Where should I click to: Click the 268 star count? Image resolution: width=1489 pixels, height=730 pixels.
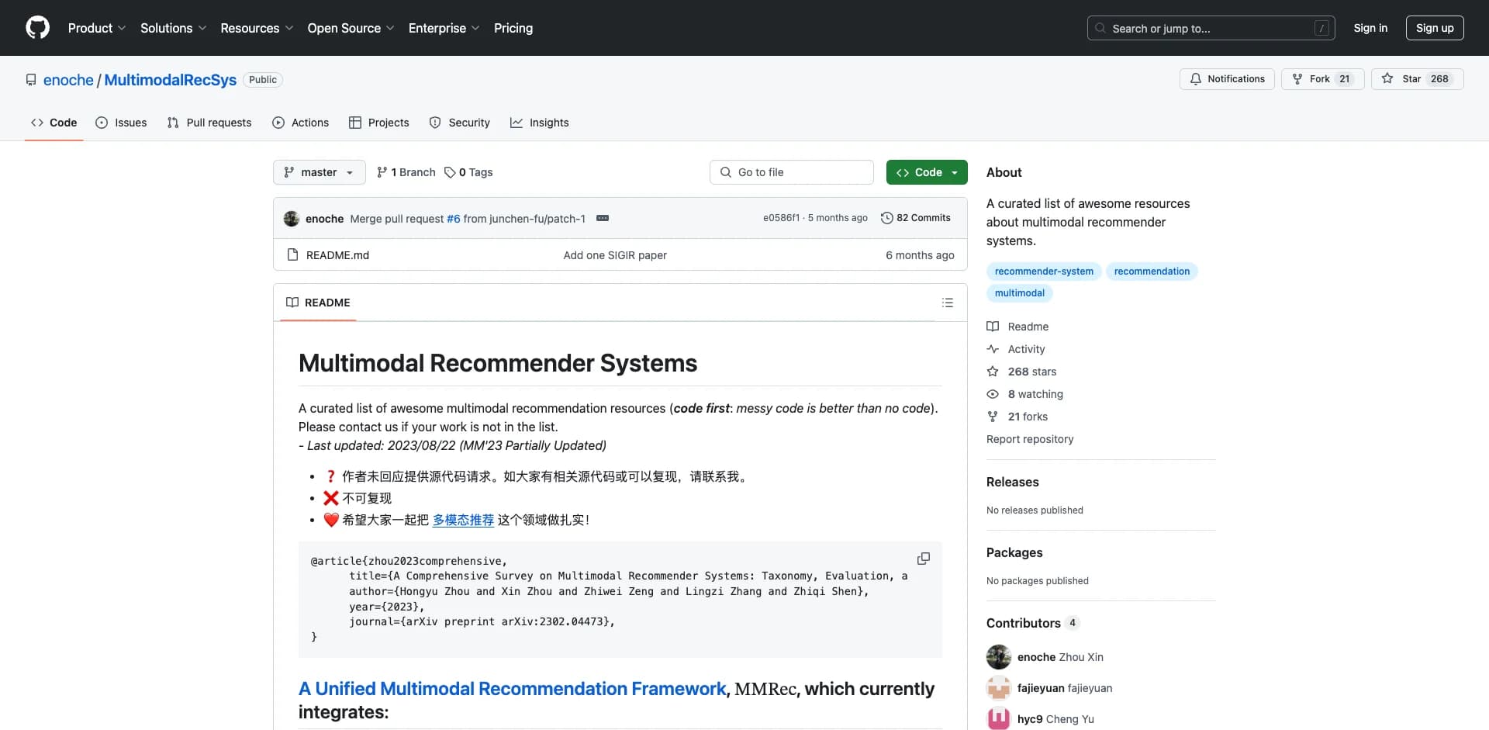point(1439,79)
